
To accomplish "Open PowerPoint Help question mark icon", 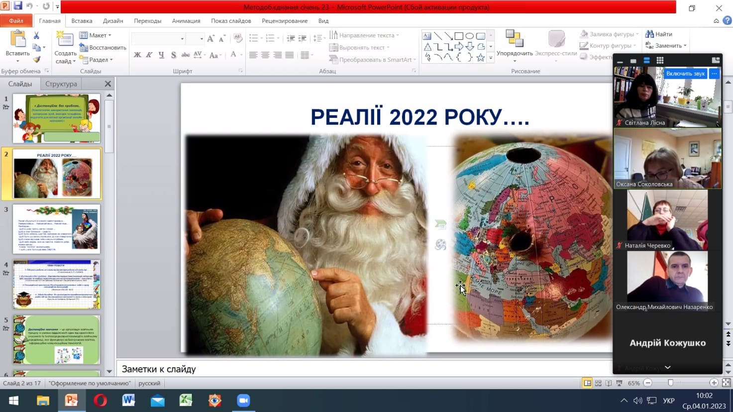I will click(x=727, y=21).
